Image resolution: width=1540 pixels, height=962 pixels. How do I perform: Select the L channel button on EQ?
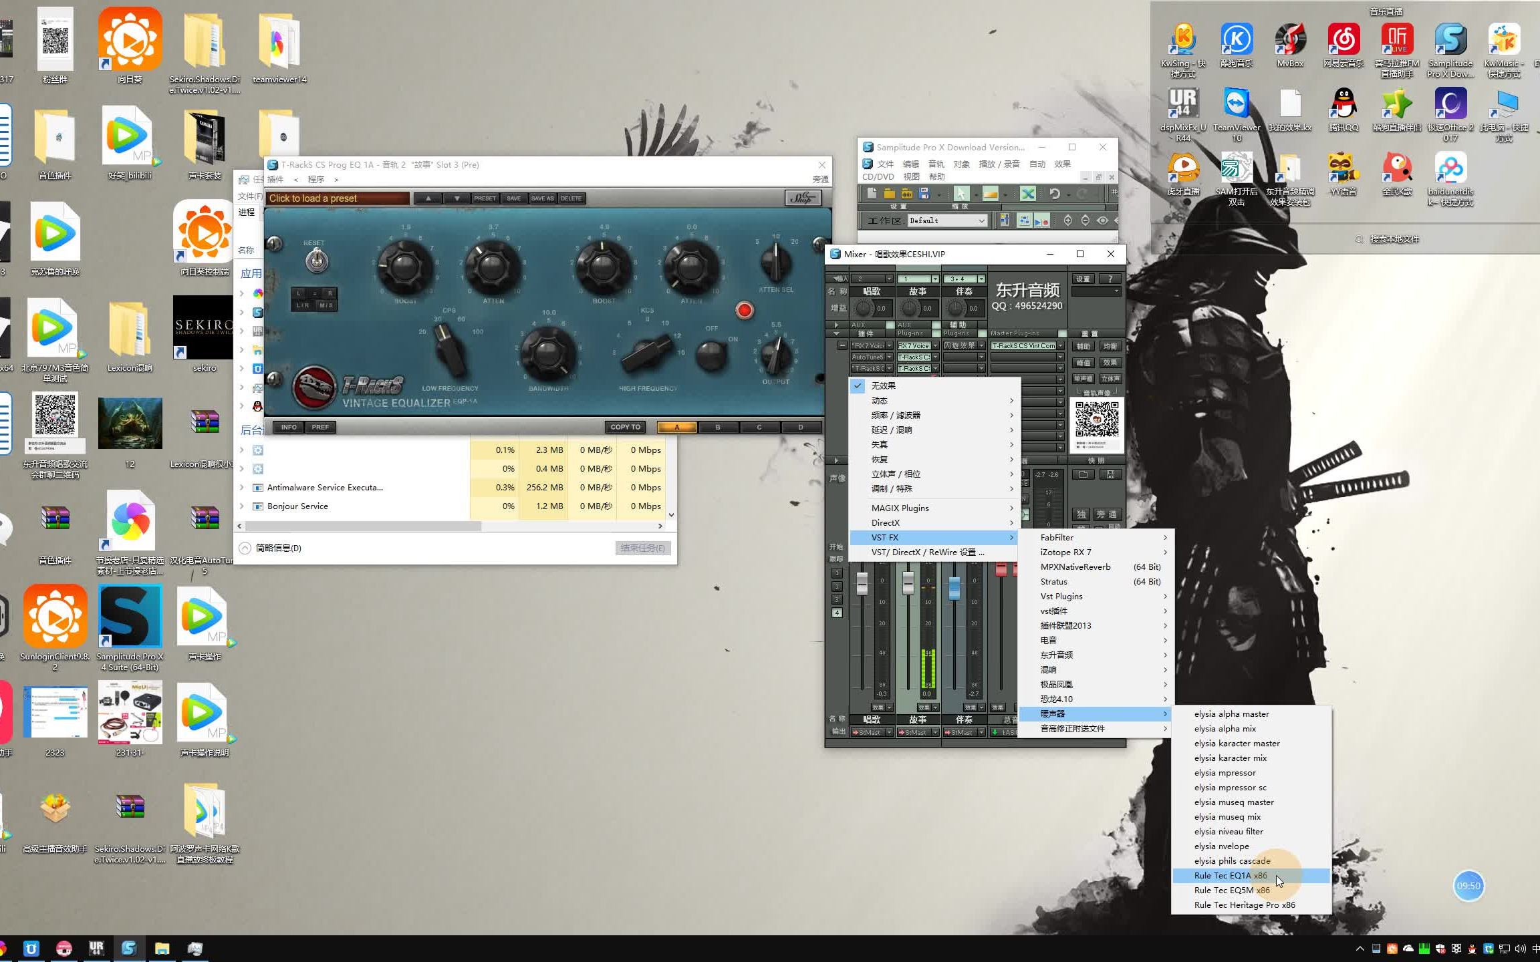(298, 293)
